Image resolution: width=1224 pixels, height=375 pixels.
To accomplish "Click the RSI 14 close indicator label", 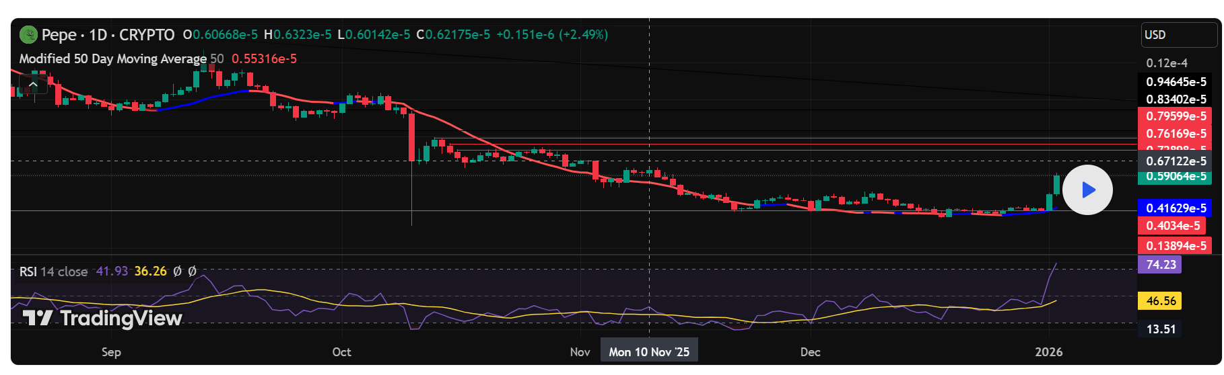I will point(53,272).
